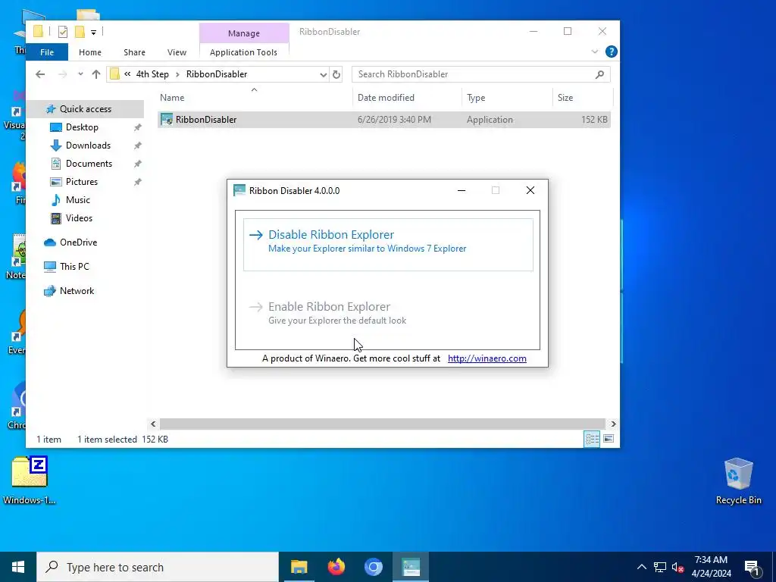
Task: Open Customize Quick Access Toolbar dropdown
Action: (x=93, y=32)
